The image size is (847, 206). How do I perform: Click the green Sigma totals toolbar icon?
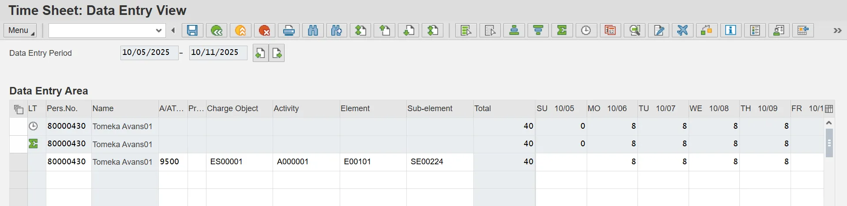click(x=562, y=30)
